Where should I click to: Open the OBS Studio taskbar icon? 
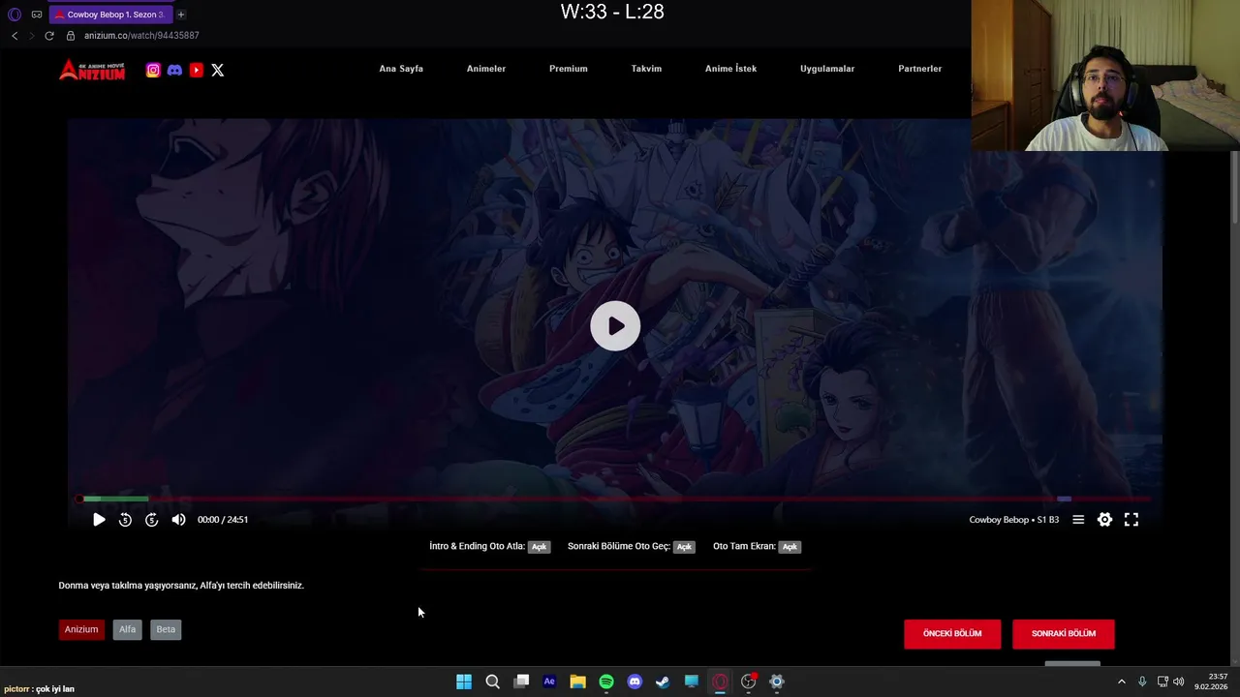pyautogui.click(x=748, y=682)
